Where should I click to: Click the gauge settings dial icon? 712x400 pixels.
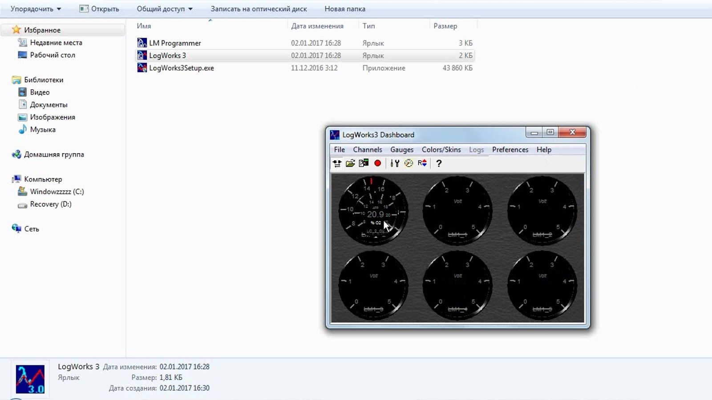(409, 163)
